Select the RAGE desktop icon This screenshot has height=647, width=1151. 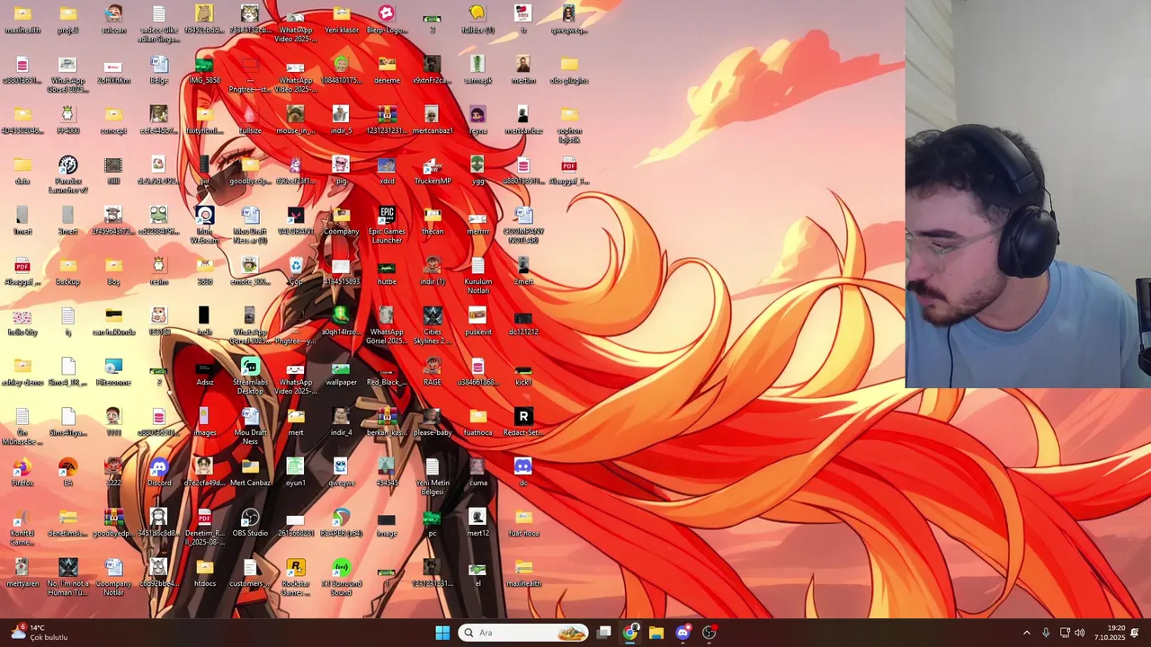pos(433,371)
